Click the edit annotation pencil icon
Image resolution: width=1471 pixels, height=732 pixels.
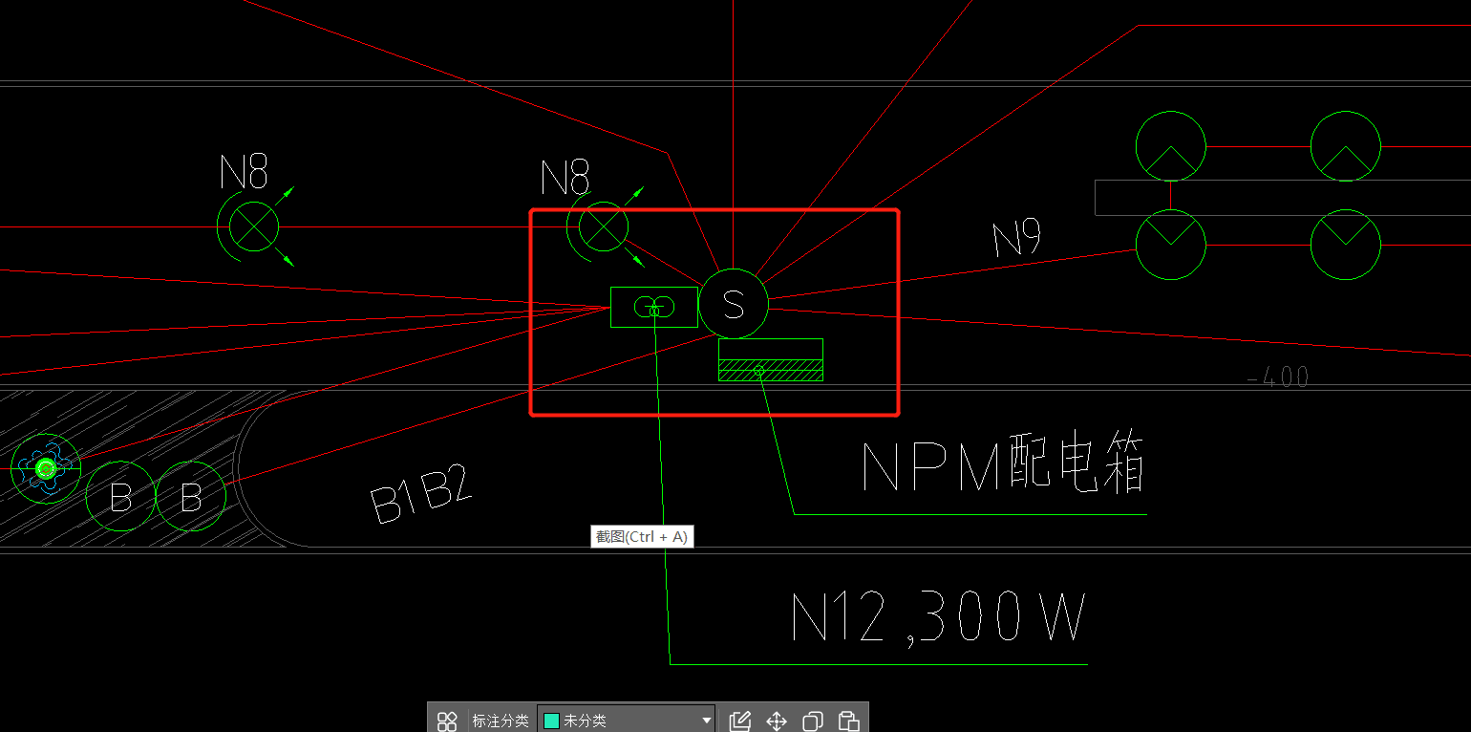tap(740, 721)
